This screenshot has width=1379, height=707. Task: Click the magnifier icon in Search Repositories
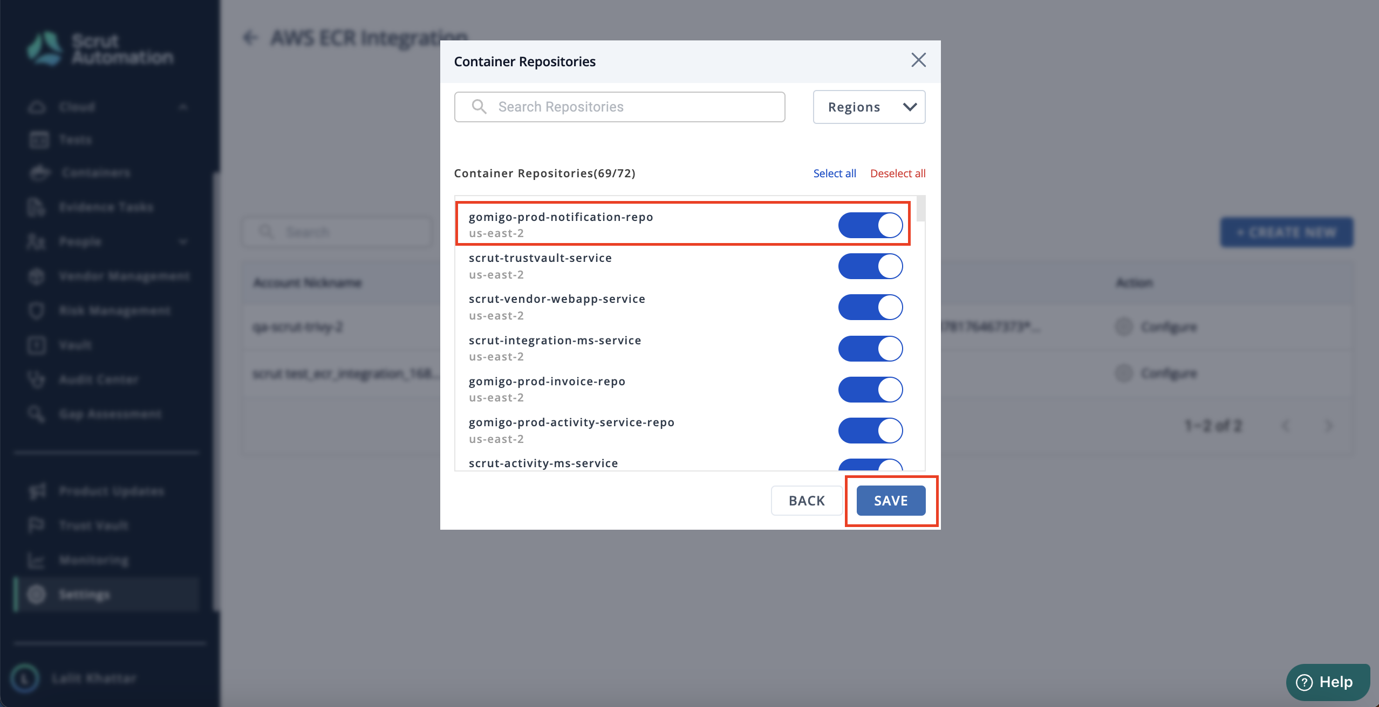tap(479, 107)
